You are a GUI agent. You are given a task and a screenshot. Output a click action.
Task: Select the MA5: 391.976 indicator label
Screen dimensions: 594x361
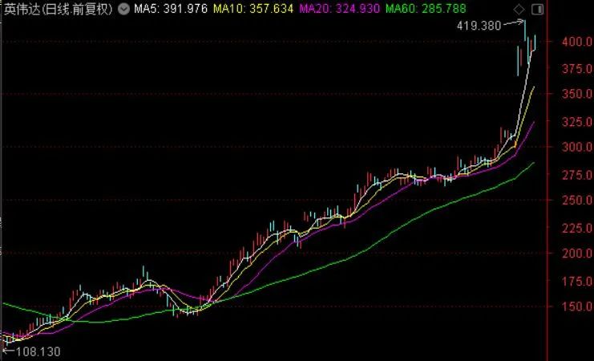tap(171, 9)
